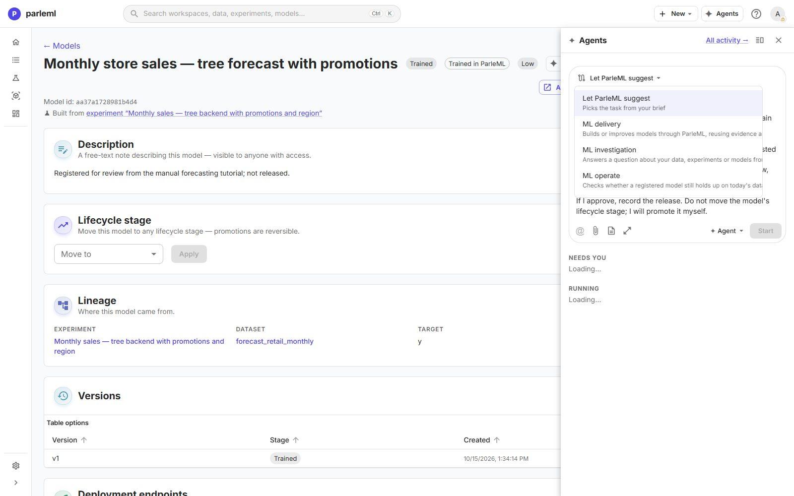
Task: Choose ML investigation option
Action: point(668,154)
